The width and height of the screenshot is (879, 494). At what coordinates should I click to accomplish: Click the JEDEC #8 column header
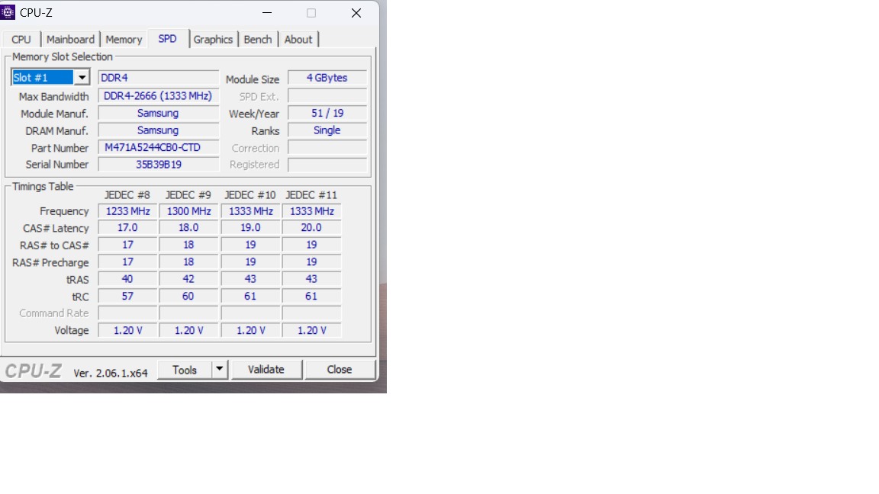coord(127,195)
